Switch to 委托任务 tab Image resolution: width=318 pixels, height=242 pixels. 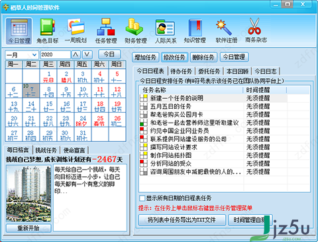click(x=209, y=72)
